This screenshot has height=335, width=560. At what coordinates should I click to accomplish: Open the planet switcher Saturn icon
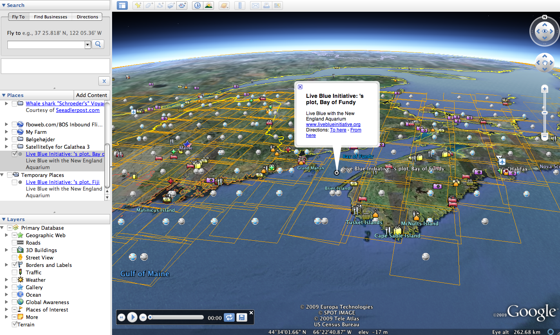point(224,5)
